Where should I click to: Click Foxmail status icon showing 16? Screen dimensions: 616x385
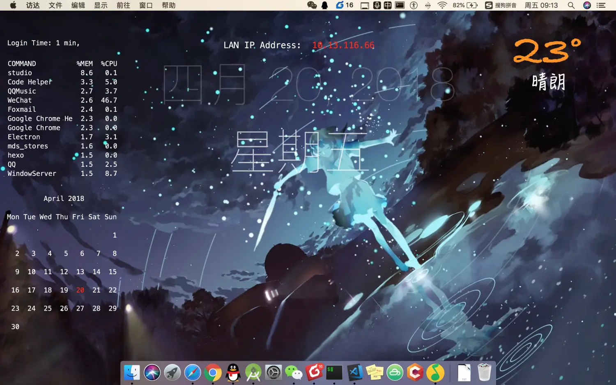pos(345,5)
